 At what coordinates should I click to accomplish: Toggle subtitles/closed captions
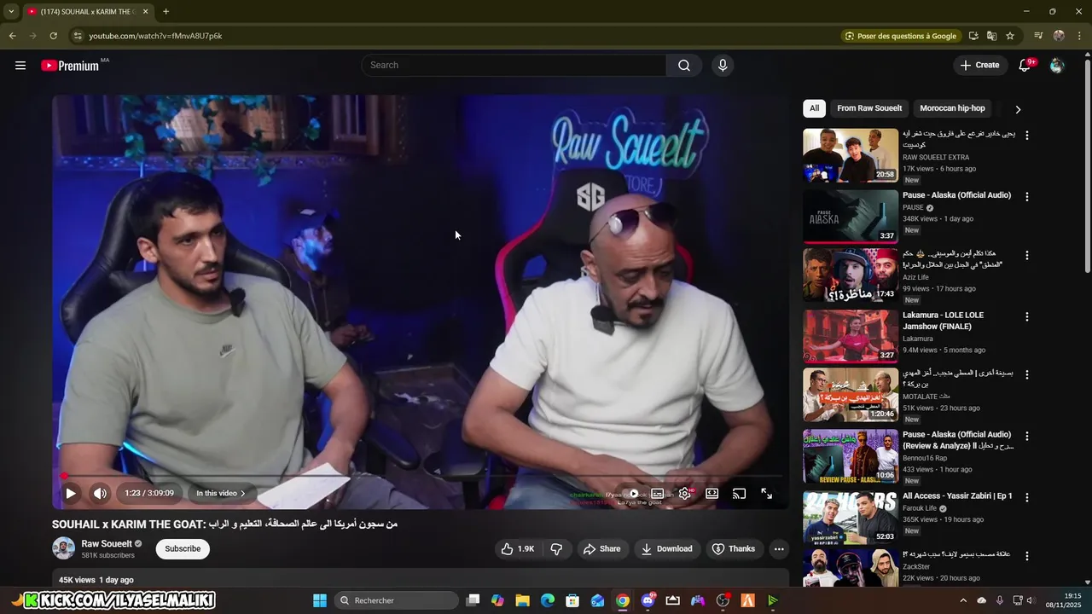[658, 494]
